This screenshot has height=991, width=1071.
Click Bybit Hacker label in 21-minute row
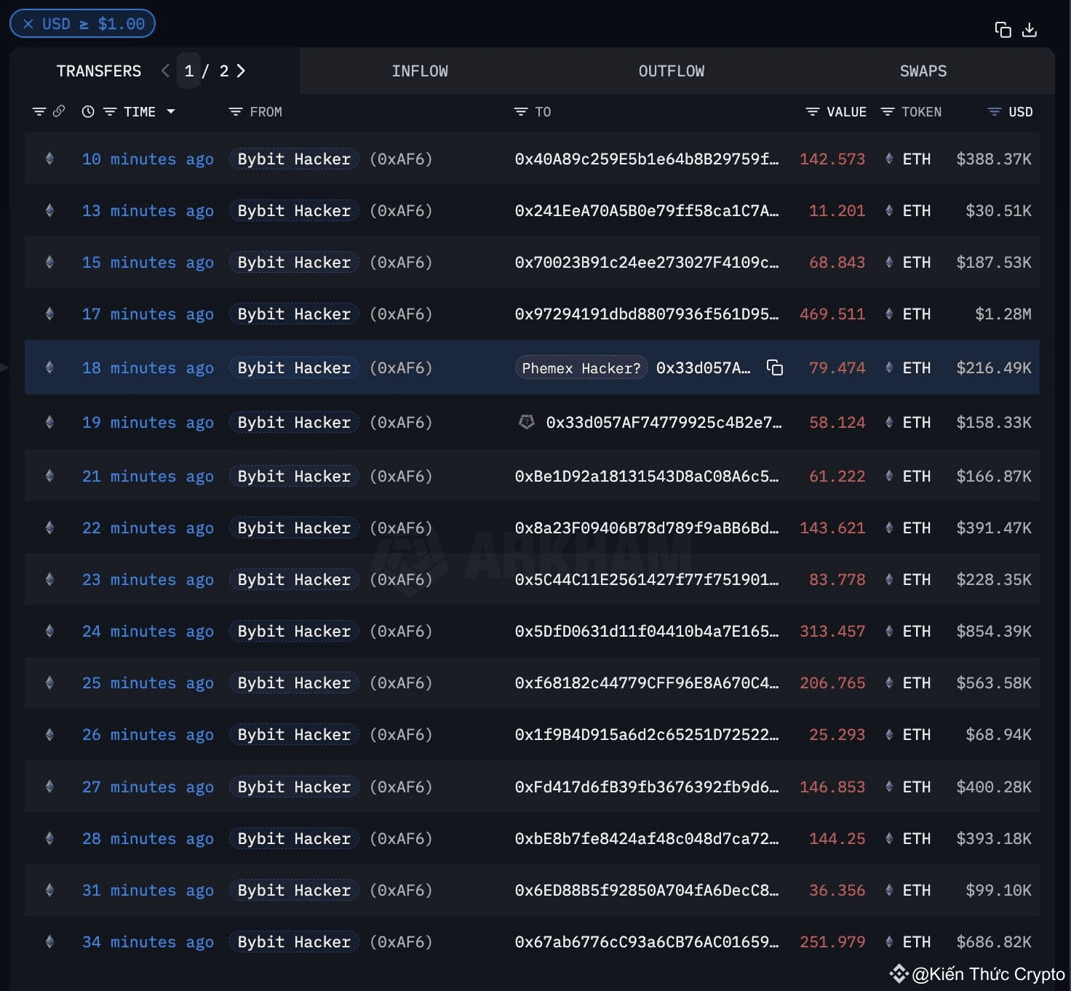click(294, 476)
